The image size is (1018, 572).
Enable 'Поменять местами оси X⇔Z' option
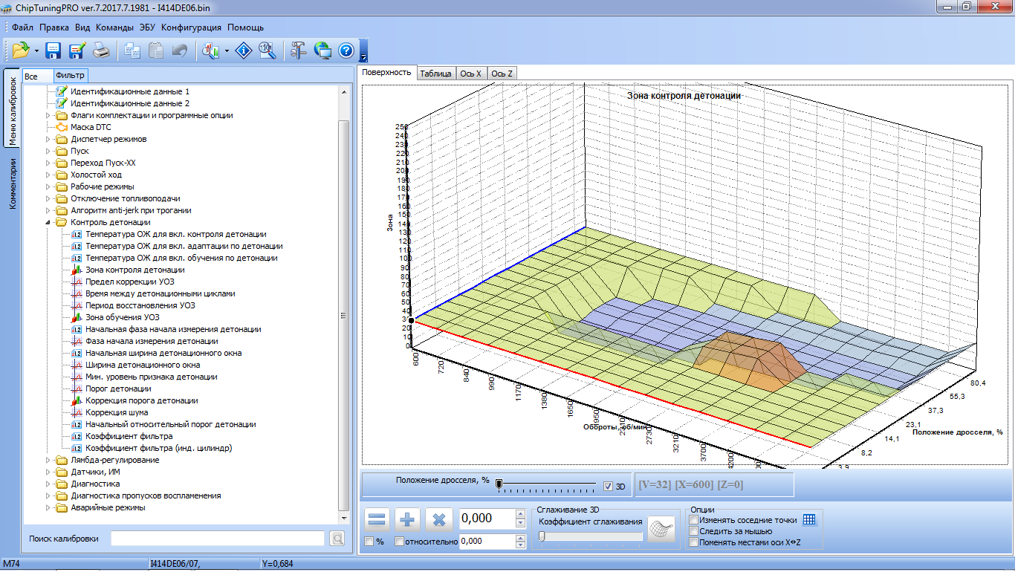[x=694, y=542]
